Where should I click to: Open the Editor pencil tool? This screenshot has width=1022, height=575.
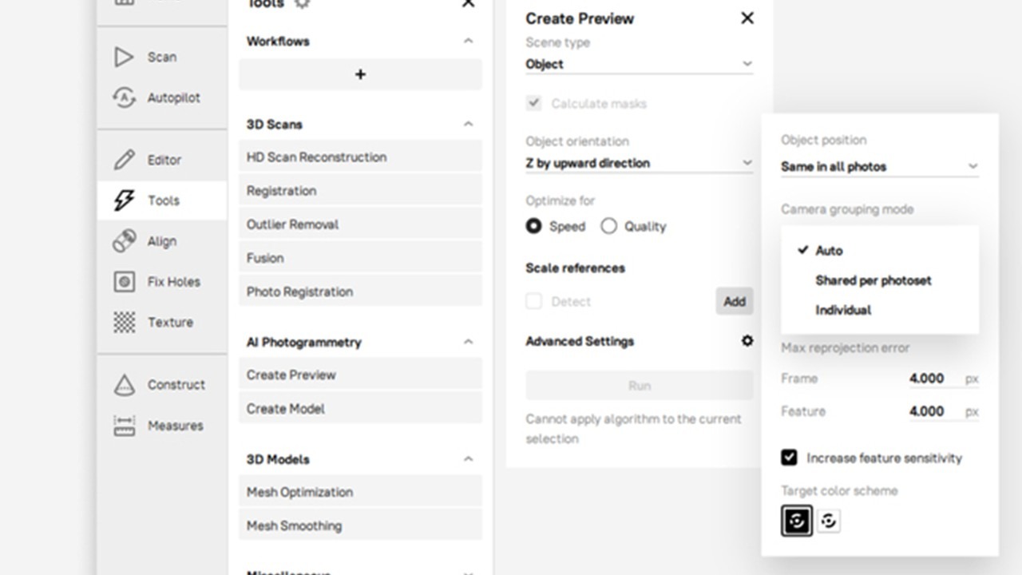click(x=124, y=160)
